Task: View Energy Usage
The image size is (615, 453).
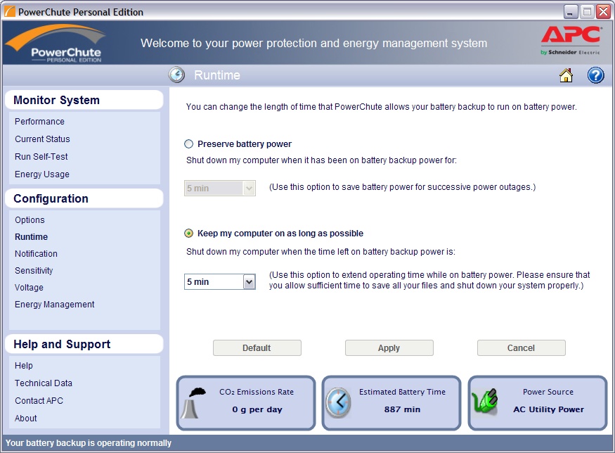Action: point(42,174)
